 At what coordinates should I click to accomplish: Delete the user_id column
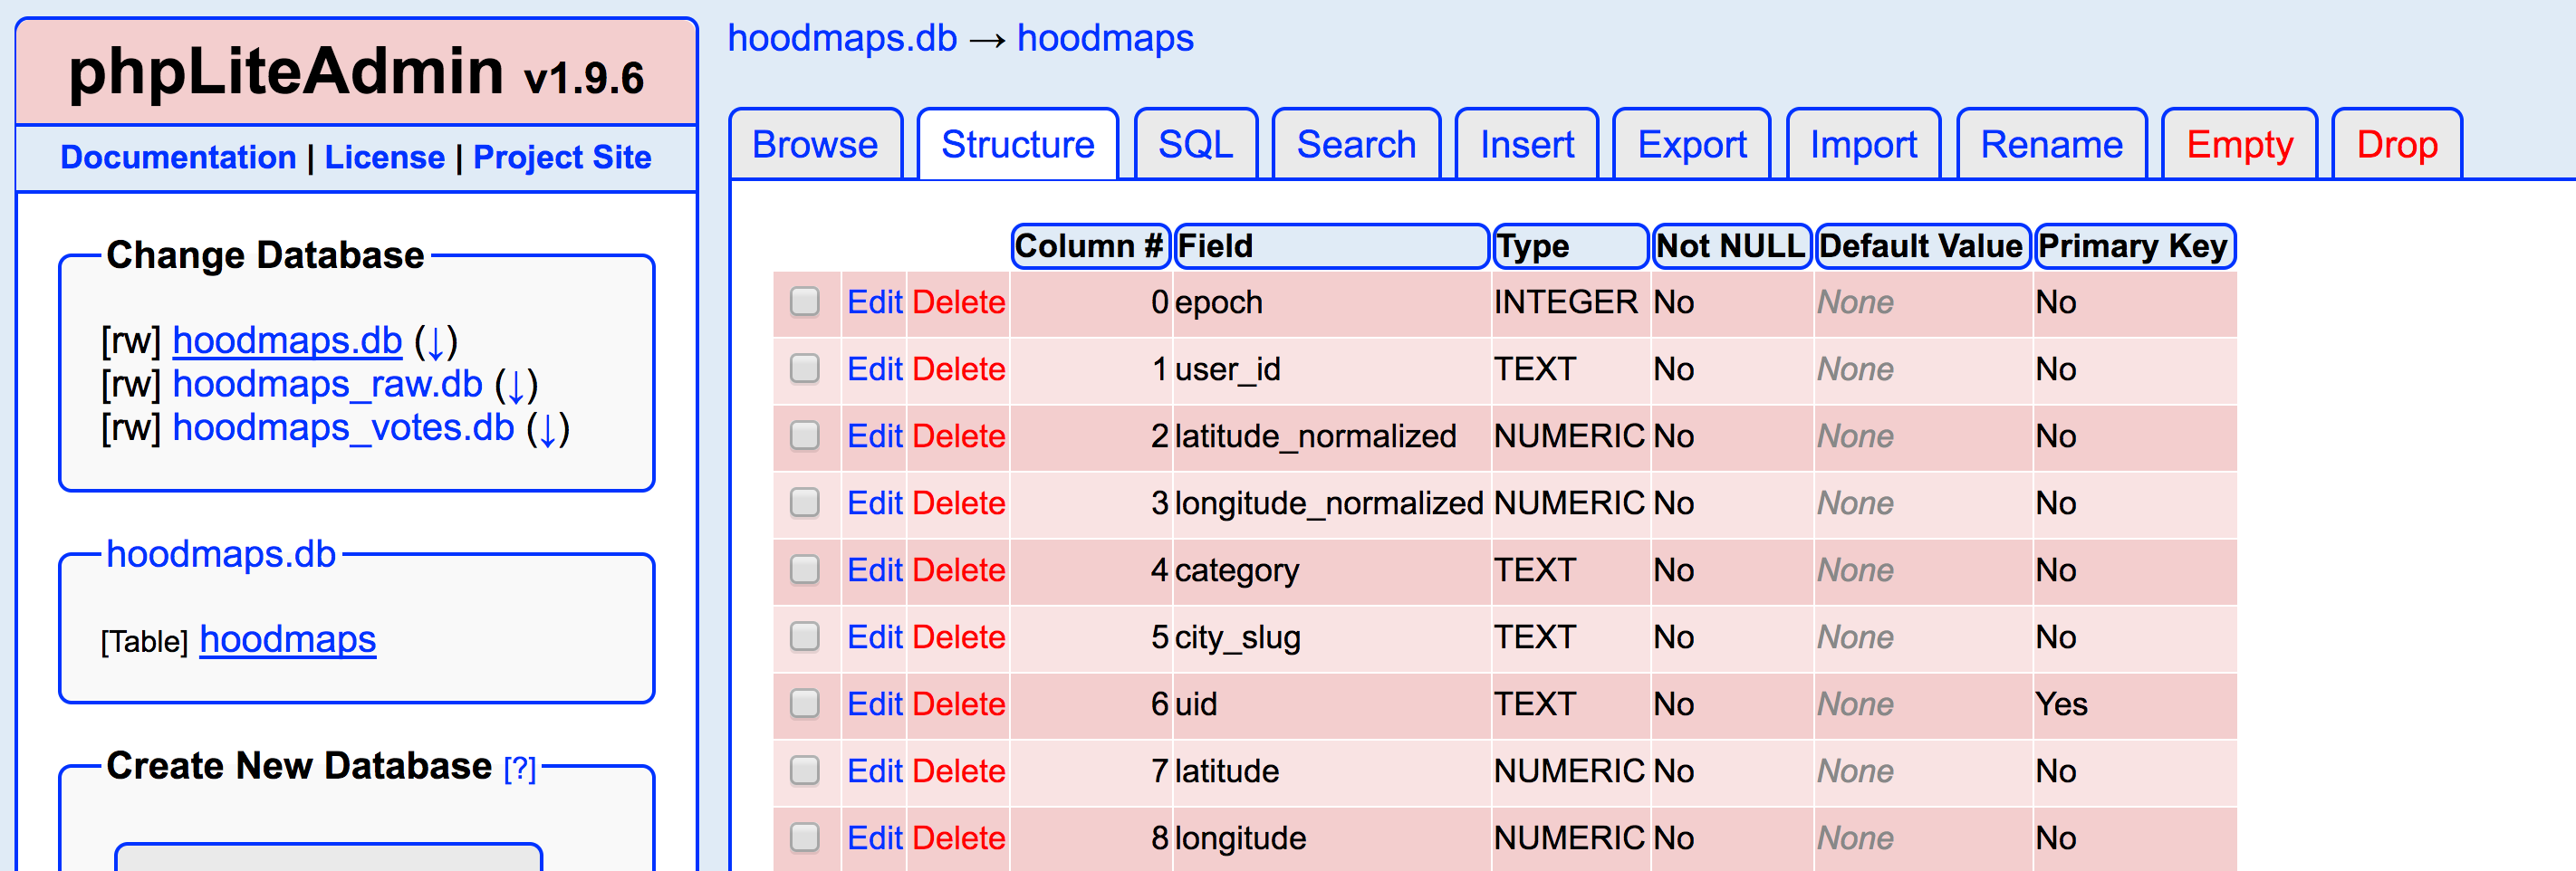[959, 369]
